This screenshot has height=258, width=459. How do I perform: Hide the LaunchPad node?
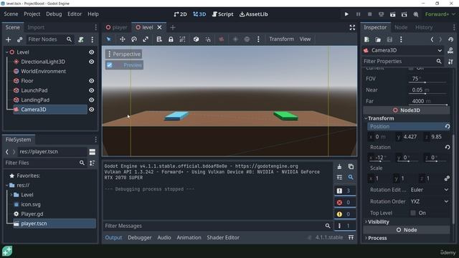coord(92,90)
